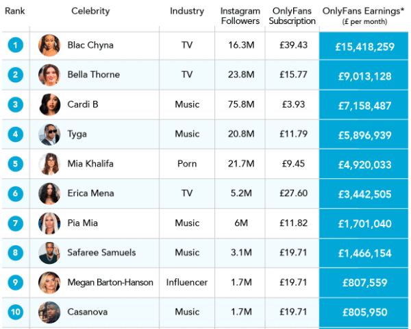The height and width of the screenshot is (329, 411).
Task: Click Mia Khalifa's avatar picture
Action: click(49, 164)
